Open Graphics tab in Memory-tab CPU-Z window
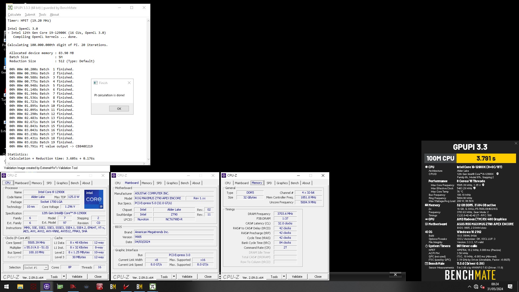The image size is (519, 292). pos(282,183)
